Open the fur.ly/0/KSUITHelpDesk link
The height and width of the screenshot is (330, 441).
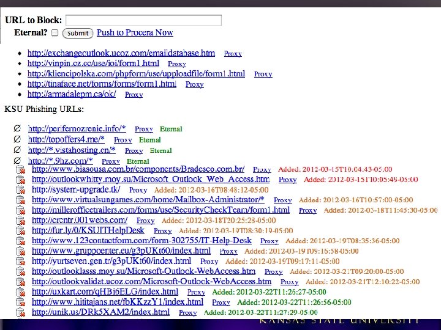[88, 230]
